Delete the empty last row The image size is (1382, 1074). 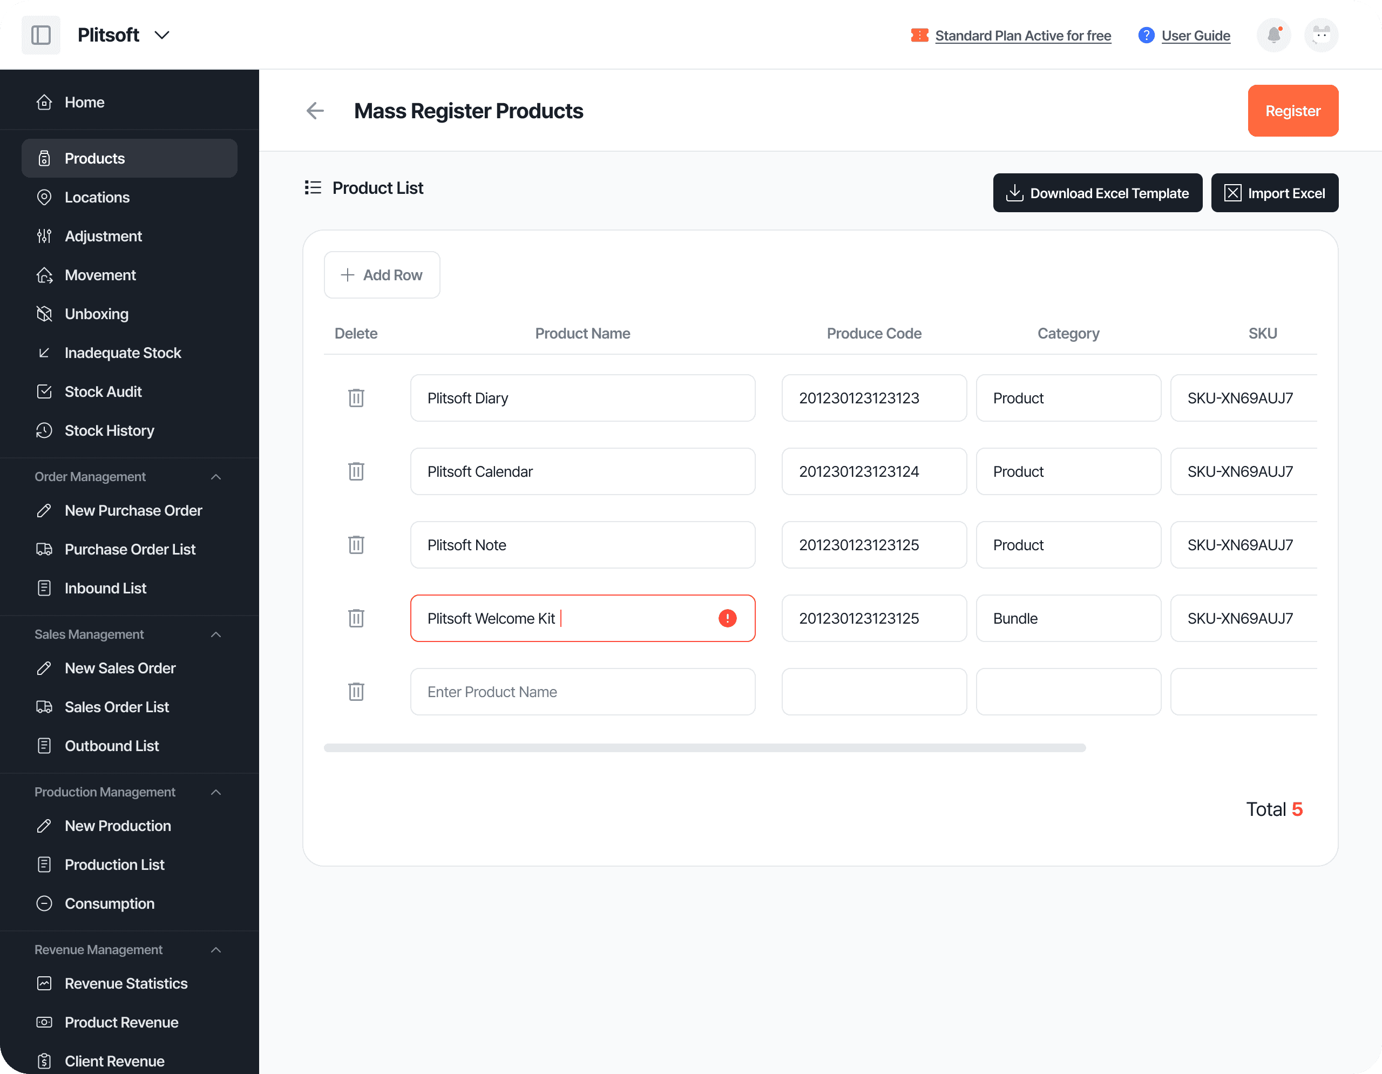(x=356, y=692)
